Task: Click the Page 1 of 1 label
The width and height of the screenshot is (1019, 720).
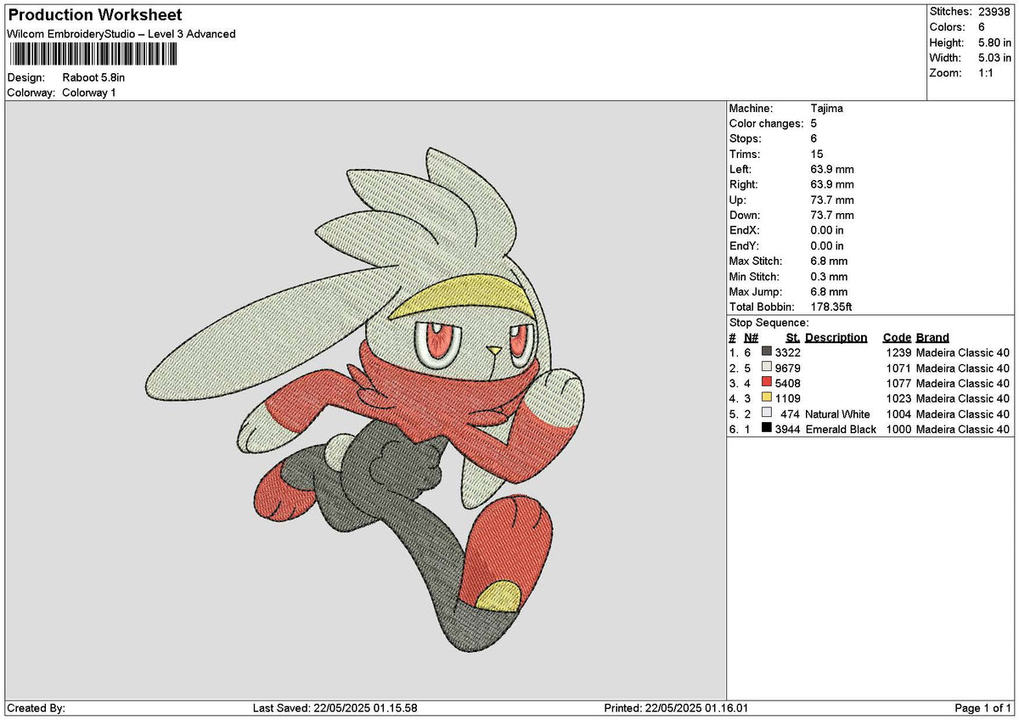Action: tap(983, 708)
